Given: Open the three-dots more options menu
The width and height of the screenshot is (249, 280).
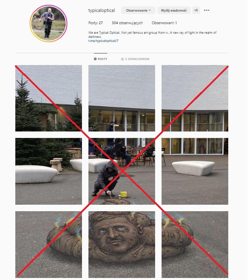Looking at the screenshot, I should (207, 10).
